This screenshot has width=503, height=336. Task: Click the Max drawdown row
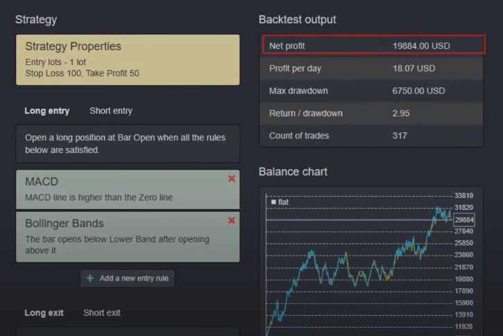point(373,91)
